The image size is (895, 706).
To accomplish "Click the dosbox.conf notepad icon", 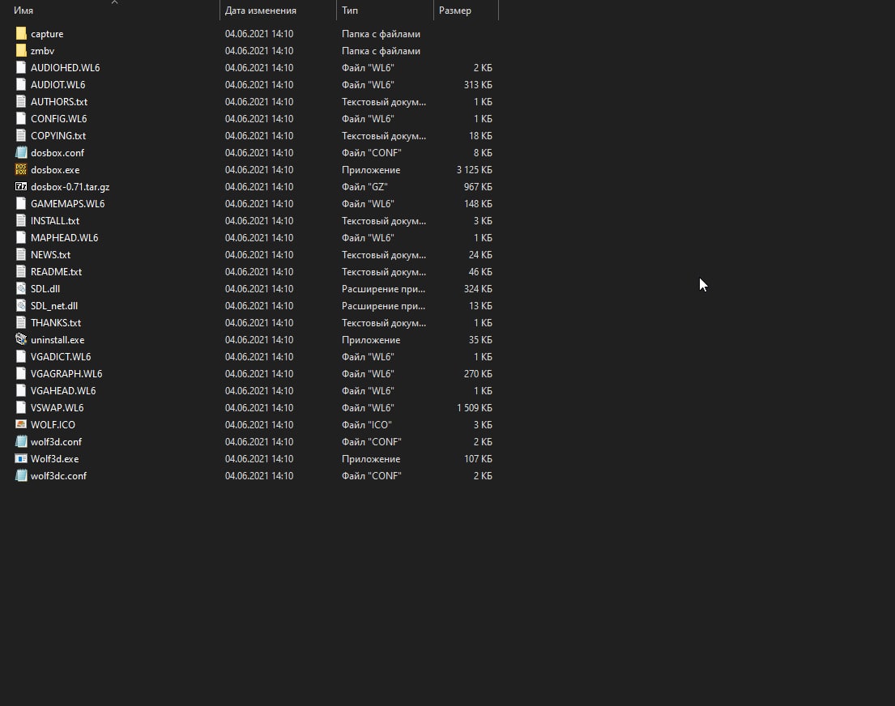I will point(21,152).
